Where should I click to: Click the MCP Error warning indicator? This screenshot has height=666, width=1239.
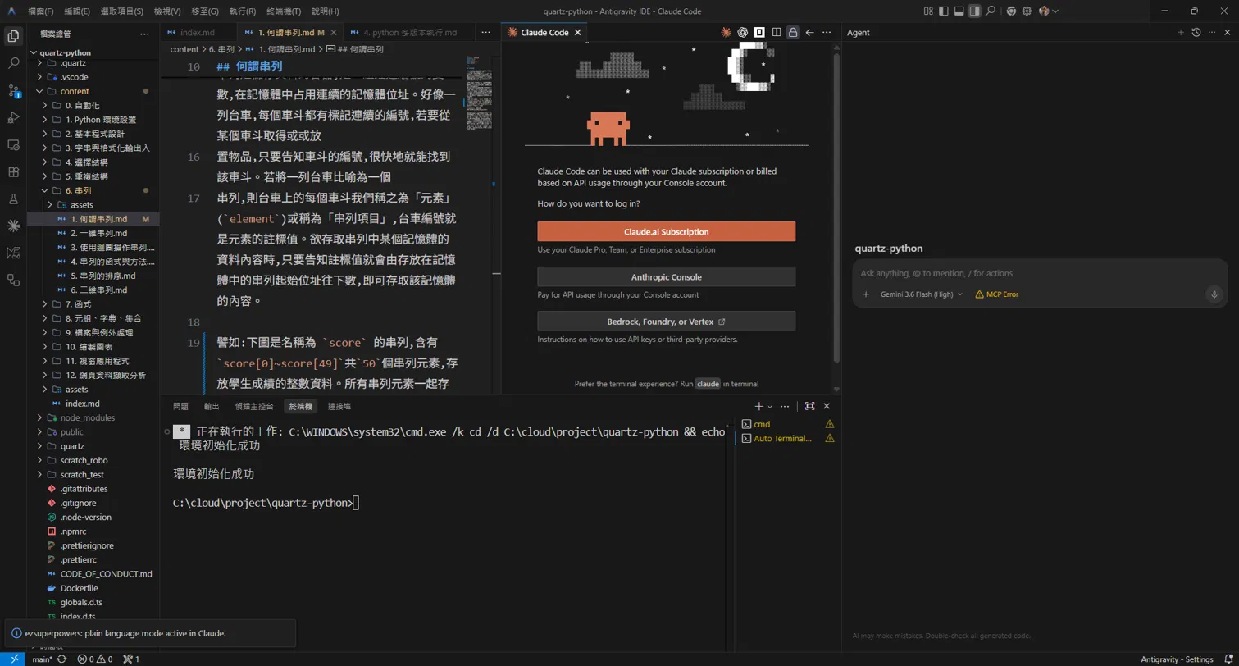[996, 294]
